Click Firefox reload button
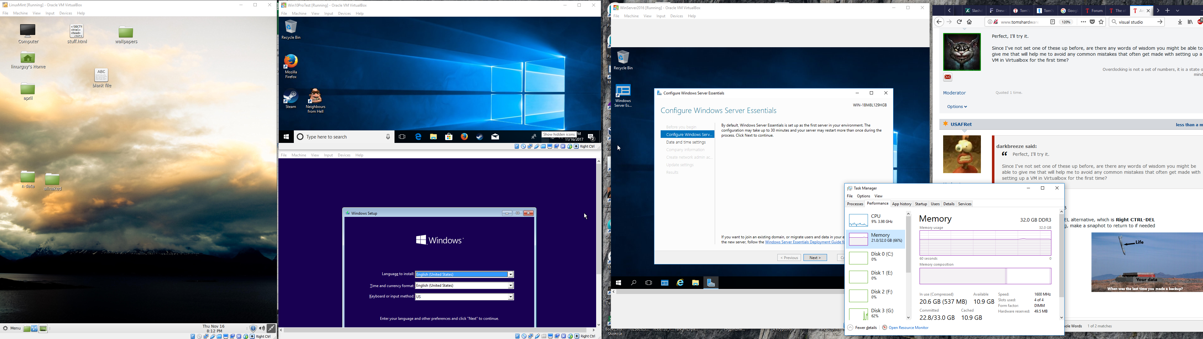Viewport: 1203px width, 339px height. tap(959, 22)
